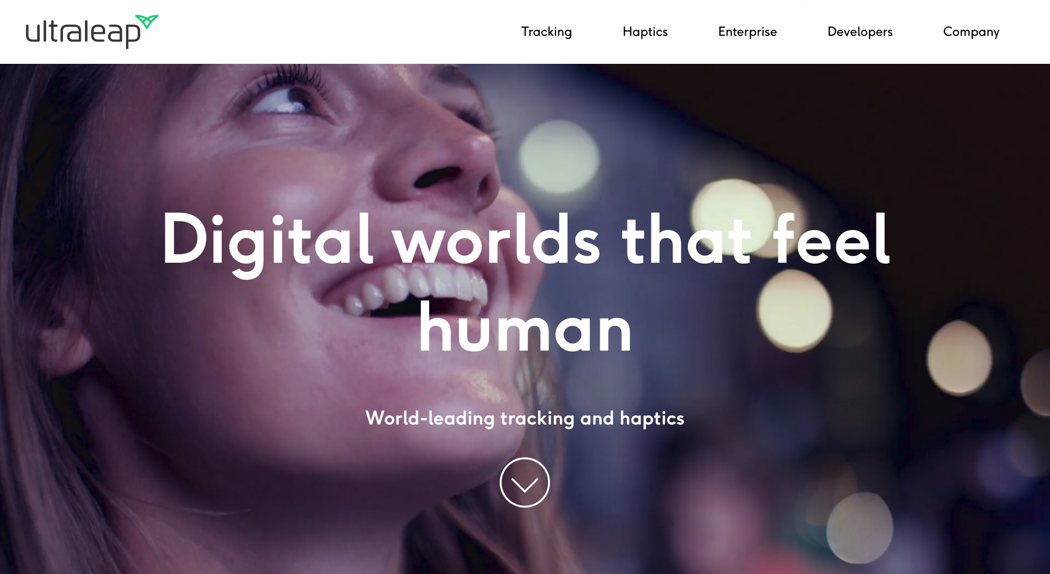
Task: Expand the Developers navigation item
Action: tap(860, 32)
